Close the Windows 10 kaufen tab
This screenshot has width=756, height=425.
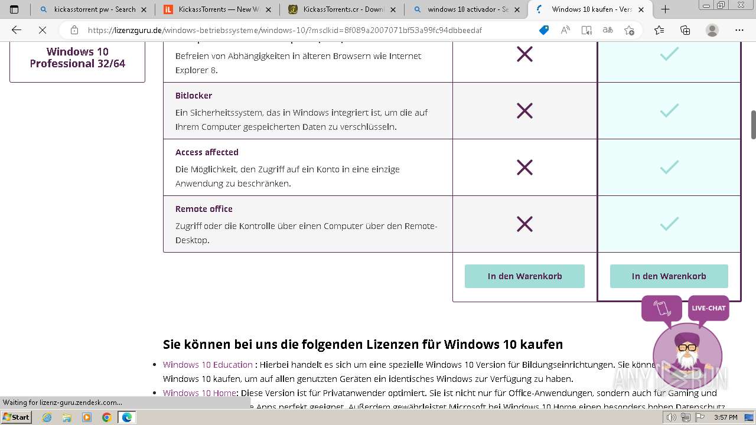641,9
